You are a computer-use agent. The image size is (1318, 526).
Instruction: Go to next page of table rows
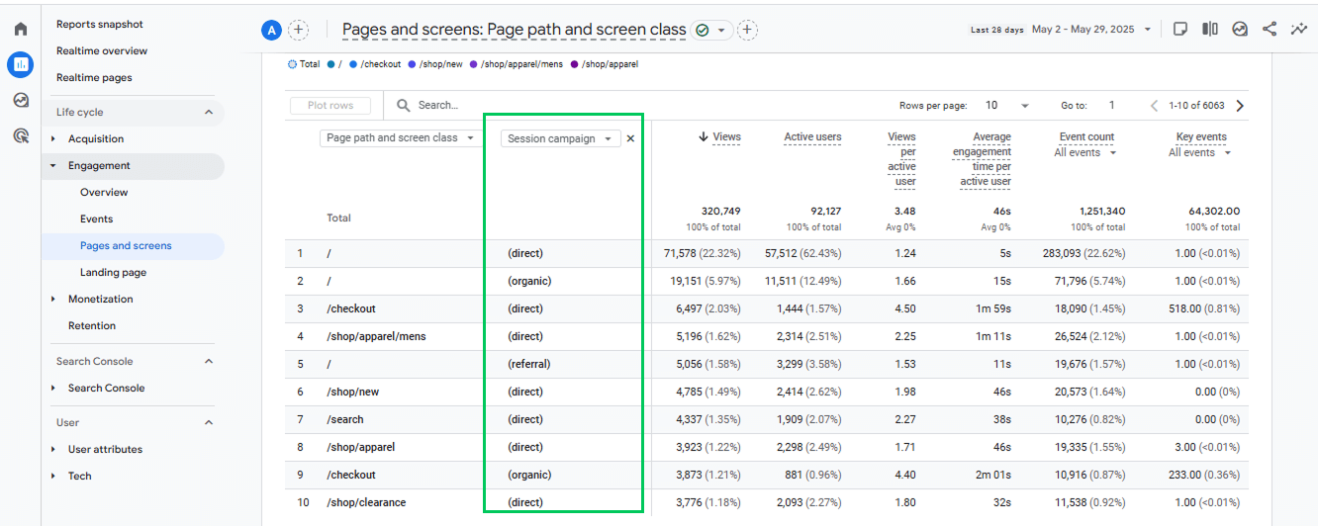tap(1240, 106)
